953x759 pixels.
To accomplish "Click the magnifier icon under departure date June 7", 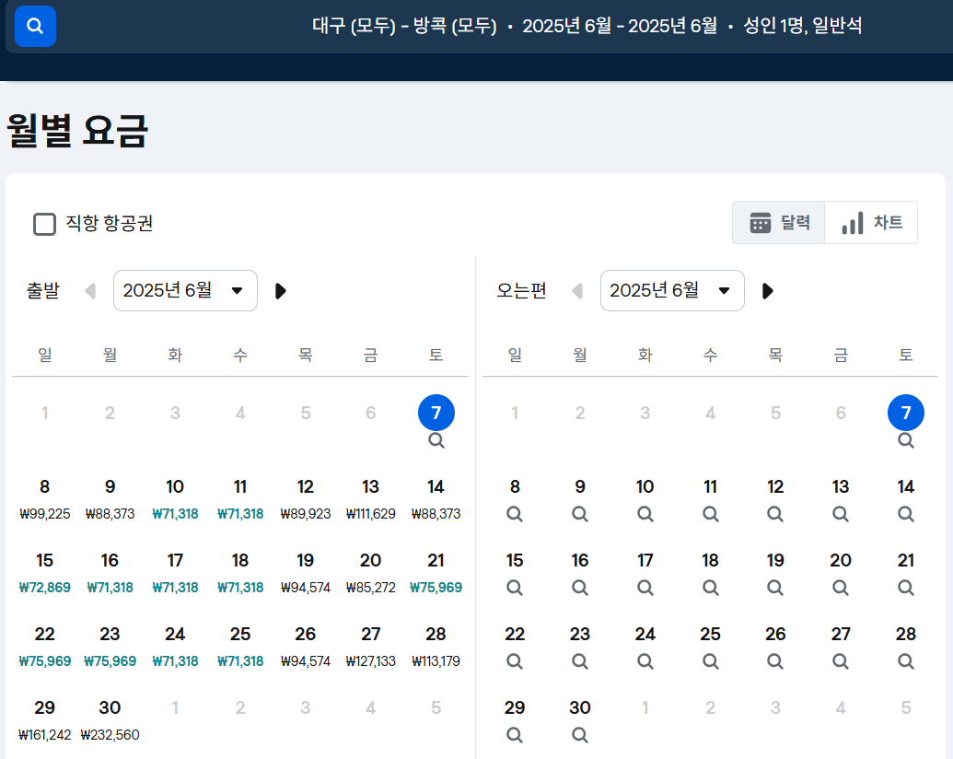I will tap(436, 440).
